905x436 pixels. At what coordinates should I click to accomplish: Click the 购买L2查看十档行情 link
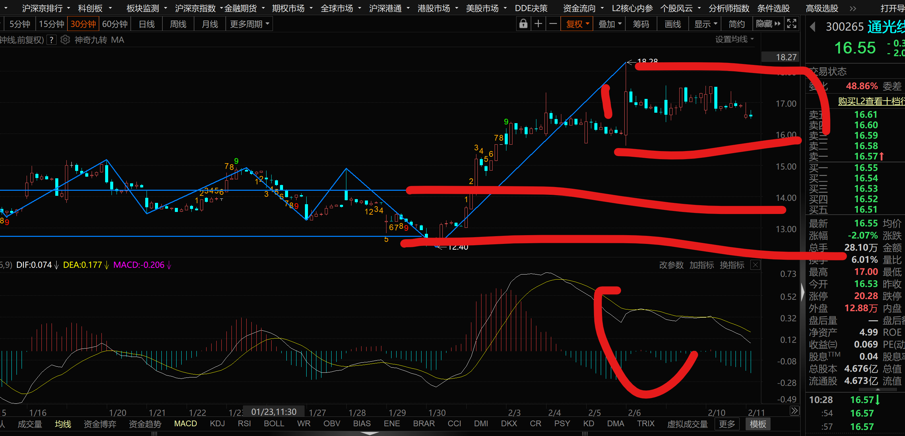pos(871,101)
